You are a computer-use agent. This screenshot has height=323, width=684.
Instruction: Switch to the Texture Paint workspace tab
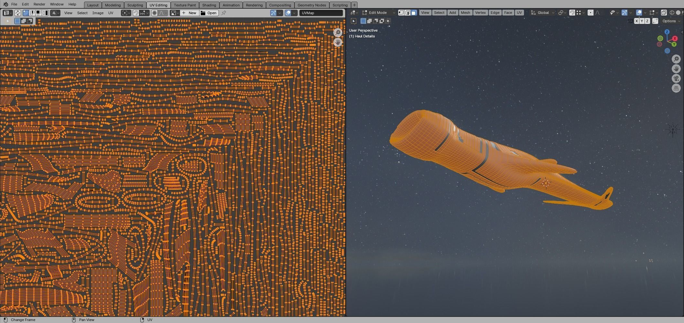tap(185, 5)
